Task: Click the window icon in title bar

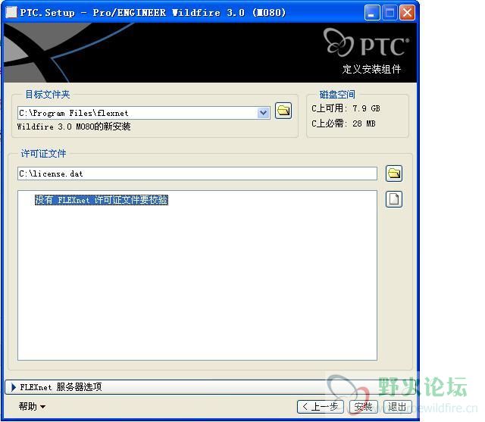Action: click(11, 12)
